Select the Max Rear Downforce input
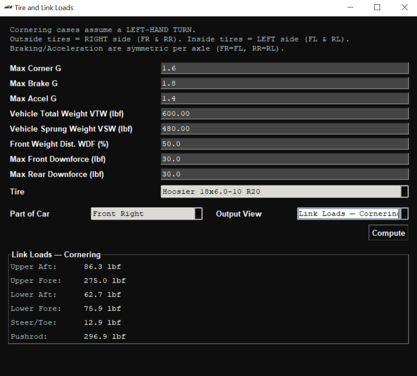This screenshot has width=417, height=376. tap(285, 174)
